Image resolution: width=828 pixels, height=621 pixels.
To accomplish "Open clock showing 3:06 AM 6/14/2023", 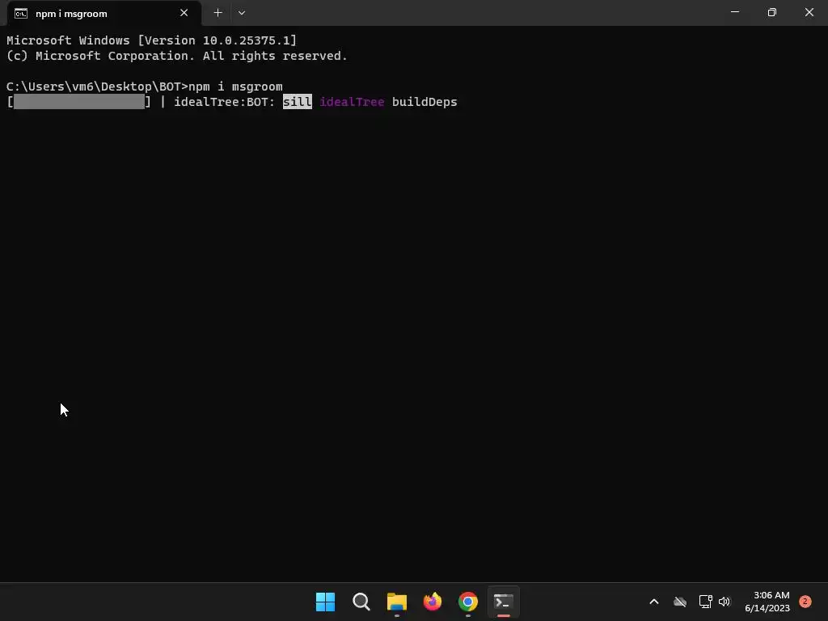I will (767, 602).
